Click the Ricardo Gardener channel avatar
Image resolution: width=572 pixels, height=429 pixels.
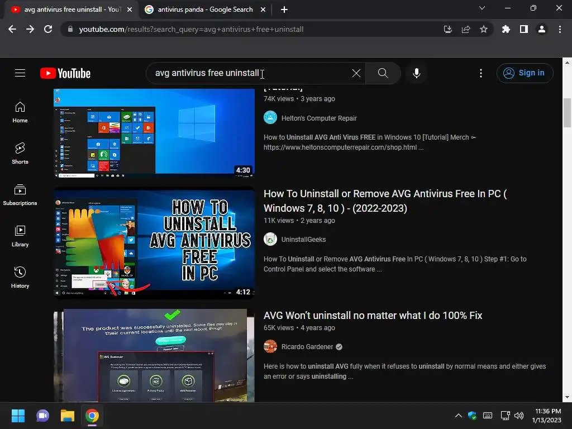pyautogui.click(x=270, y=346)
